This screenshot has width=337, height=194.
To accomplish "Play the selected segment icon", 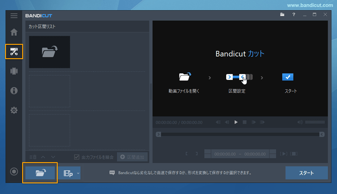I will coord(284,154).
